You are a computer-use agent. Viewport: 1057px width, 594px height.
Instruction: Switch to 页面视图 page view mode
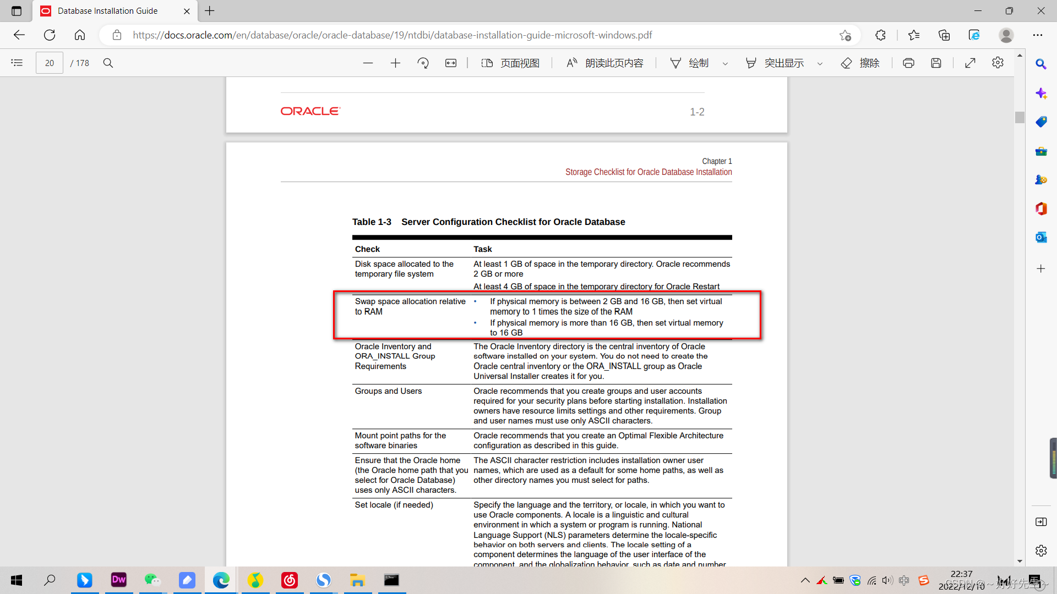tap(510, 63)
